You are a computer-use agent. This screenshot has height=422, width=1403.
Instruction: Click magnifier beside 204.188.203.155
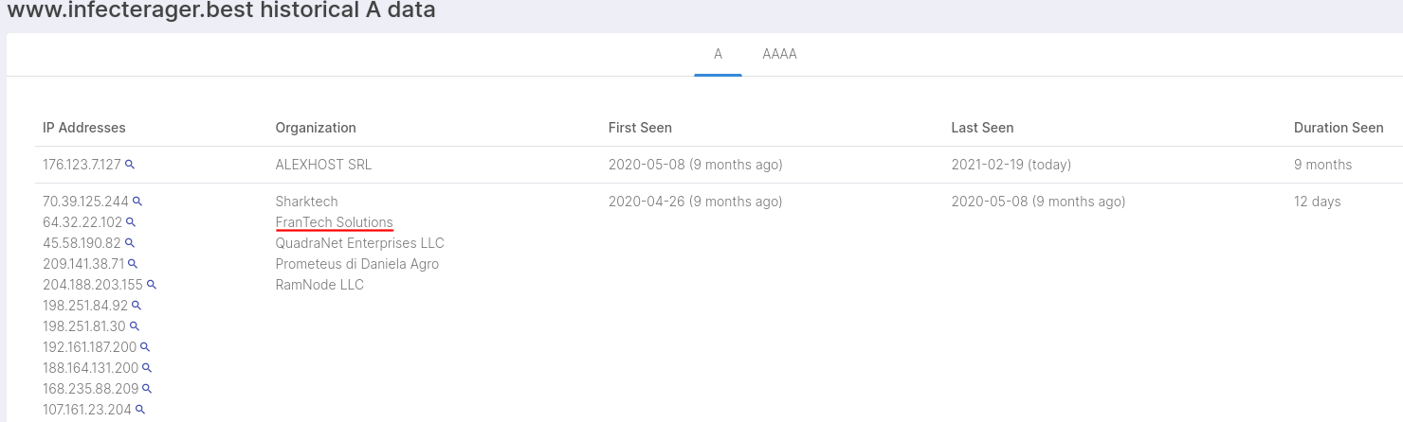click(152, 285)
